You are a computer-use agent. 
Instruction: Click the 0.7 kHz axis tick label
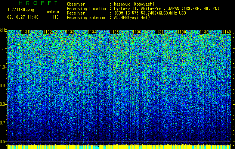[3, 123]
